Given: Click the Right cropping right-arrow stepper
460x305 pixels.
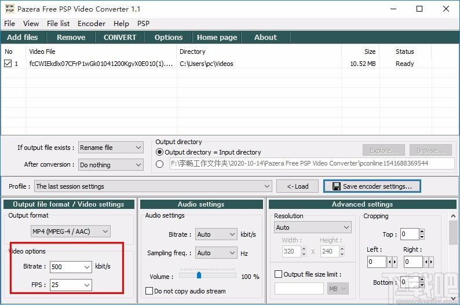Looking at the screenshot, I should [x=431, y=262].
